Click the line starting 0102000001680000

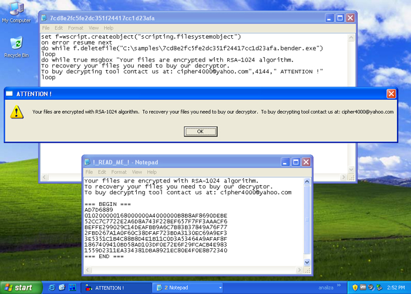click(x=156, y=215)
